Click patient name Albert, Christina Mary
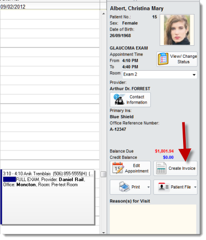Image resolution: width=206 pixels, height=240 pixels. 137,8
